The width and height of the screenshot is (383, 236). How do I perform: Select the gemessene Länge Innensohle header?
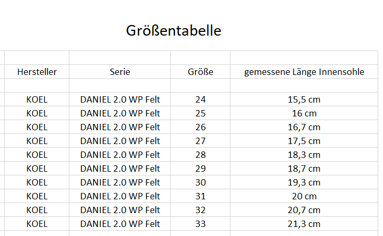304,72
